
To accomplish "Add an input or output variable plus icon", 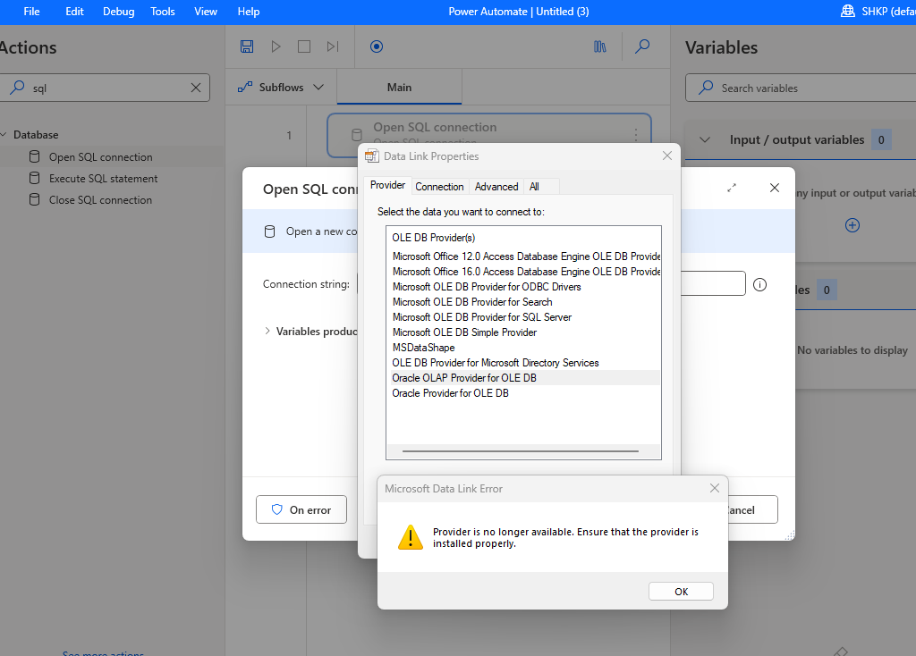I will pos(852,225).
